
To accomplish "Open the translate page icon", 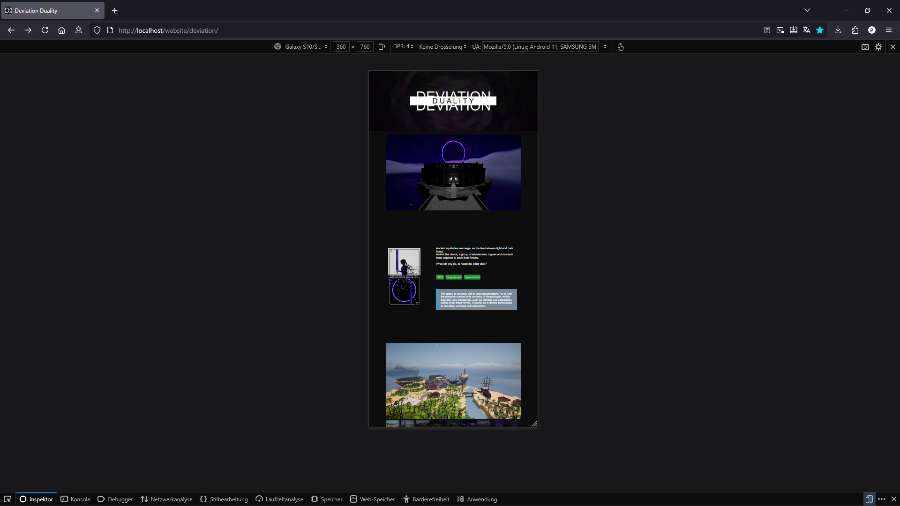I will [x=807, y=30].
